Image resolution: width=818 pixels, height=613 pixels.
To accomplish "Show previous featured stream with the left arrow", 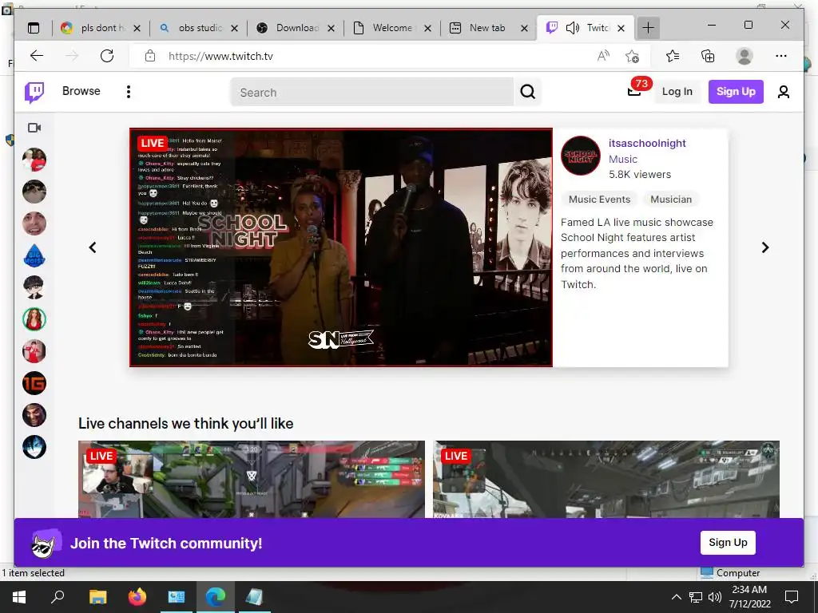I will click(93, 247).
